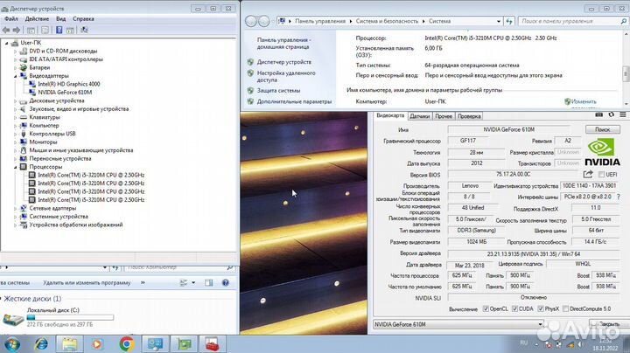Expand the DVD и CD-ROM дисководы node
Screen dimensions: 630x353
(x=15, y=52)
